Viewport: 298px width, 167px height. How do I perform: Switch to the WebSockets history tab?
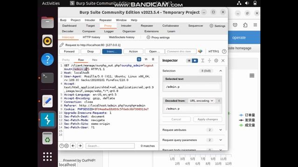coord(122,37)
